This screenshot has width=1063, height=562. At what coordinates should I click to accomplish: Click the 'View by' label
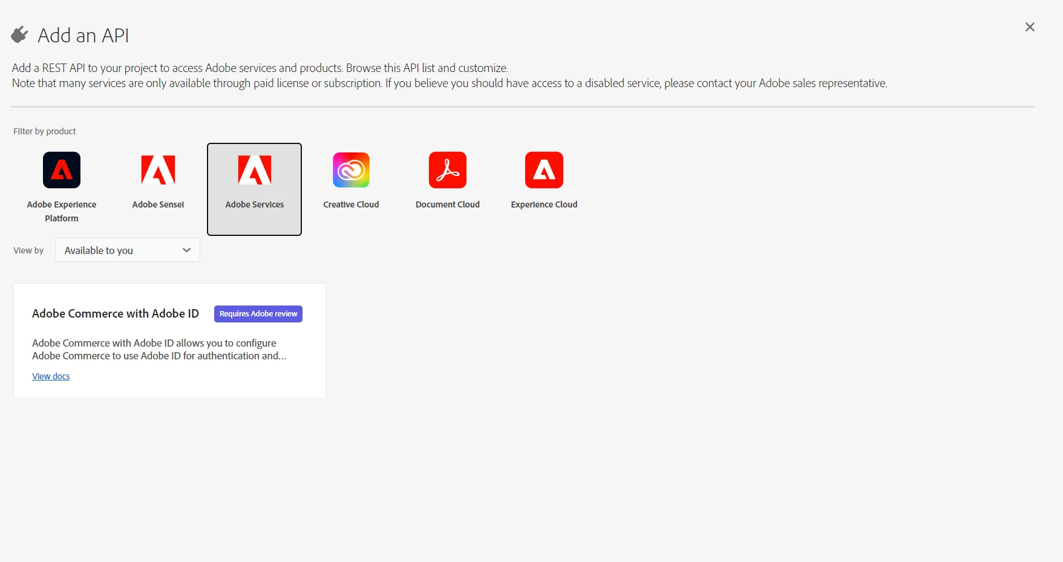tap(28, 250)
